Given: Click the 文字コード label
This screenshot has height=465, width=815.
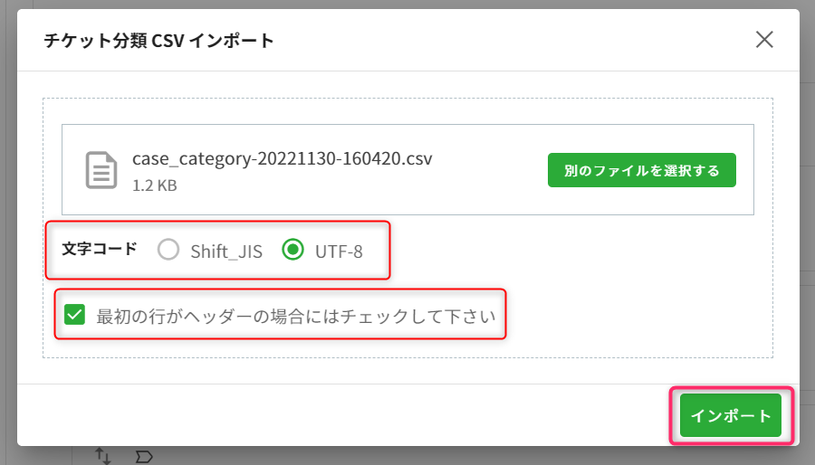Looking at the screenshot, I should tap(100, 249).
